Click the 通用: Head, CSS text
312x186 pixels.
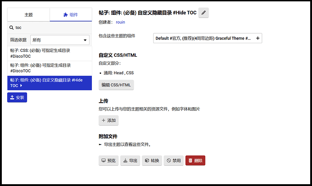point(118,73)
